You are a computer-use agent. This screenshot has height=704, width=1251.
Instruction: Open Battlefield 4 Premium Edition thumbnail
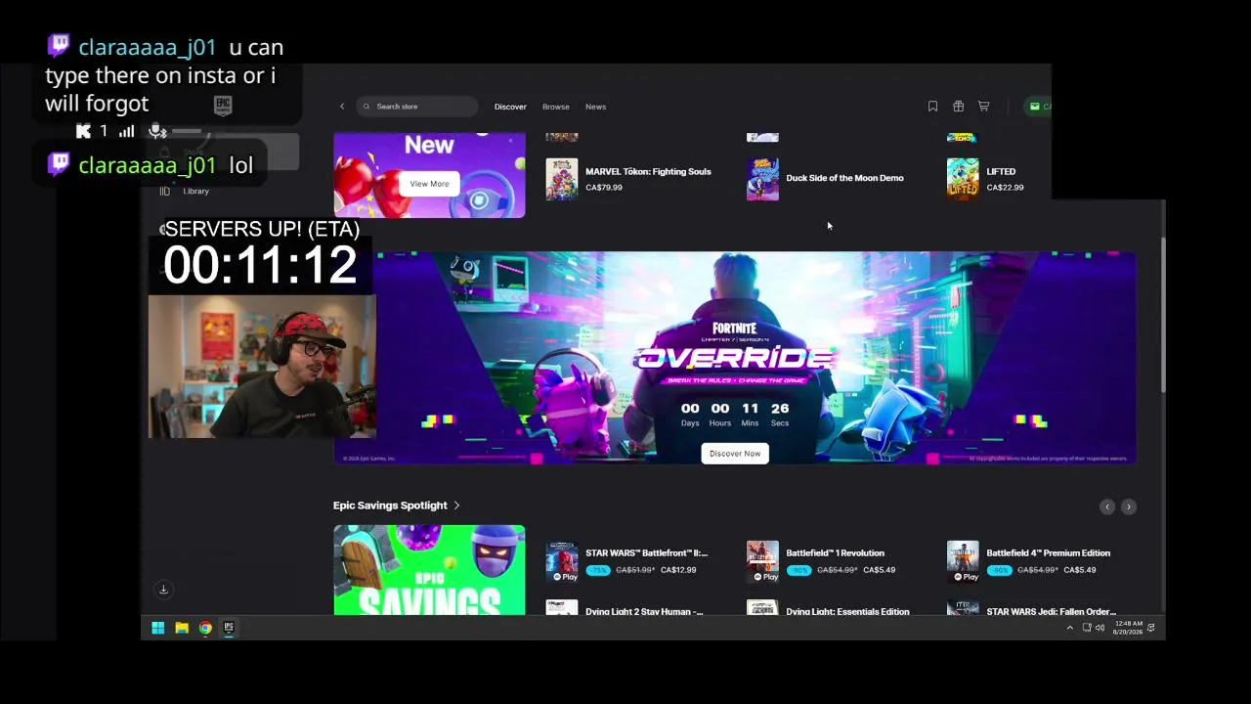point(963,561)
